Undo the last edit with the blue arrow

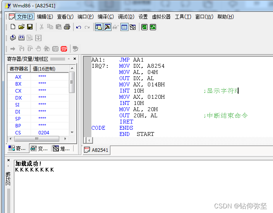click(79, 27)
